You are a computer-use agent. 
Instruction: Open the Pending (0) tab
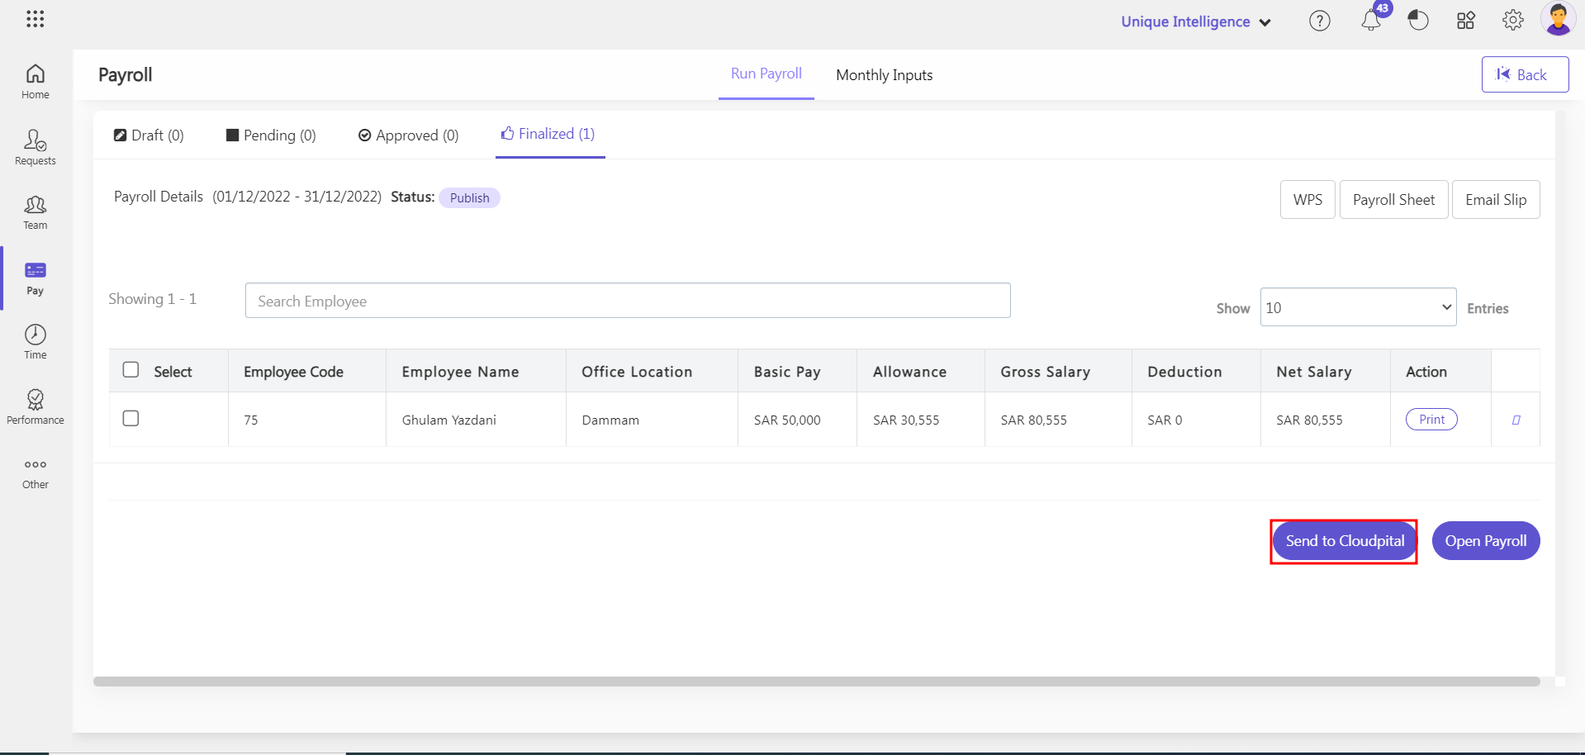tap(271, 135)
